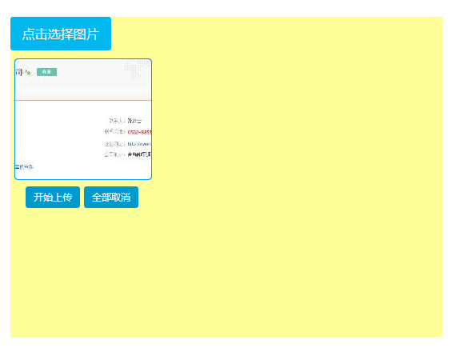Screen dimensions: 456x348
Task: Click the dotted world map graphic in preview
Action: pos(137,69)
